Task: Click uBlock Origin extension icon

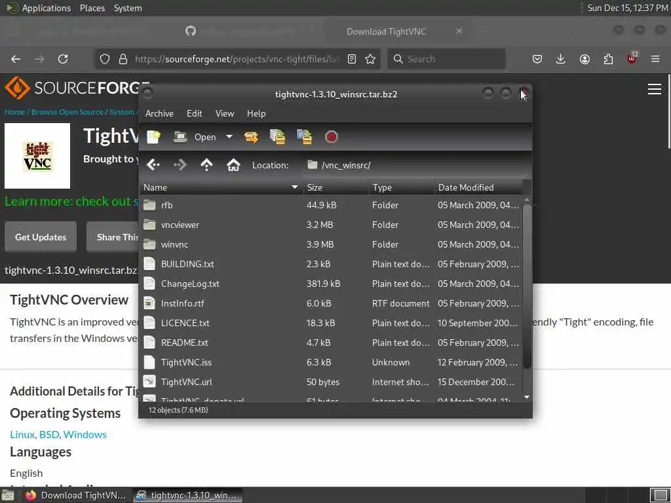Action: click(x=632, y=58)
